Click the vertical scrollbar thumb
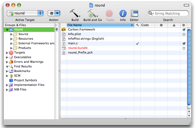Viewport: 196px width, 128px height. pyautogui.click(x=189, y=67)
